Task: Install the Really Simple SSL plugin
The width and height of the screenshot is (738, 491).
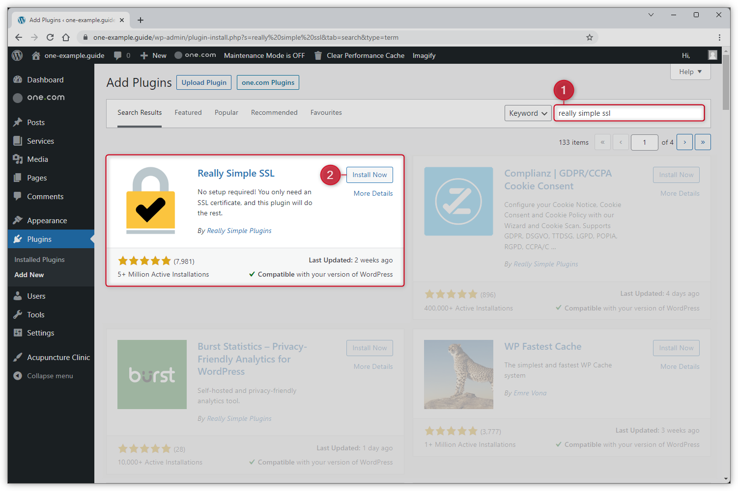Action: 369,175
